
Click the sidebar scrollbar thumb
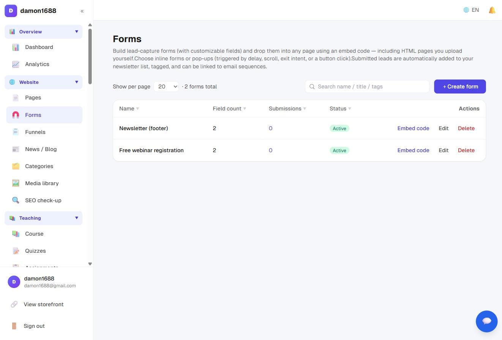pos(90,56)
